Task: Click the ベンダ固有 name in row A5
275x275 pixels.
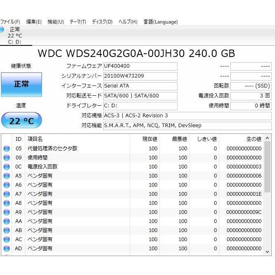Action: 40,176
